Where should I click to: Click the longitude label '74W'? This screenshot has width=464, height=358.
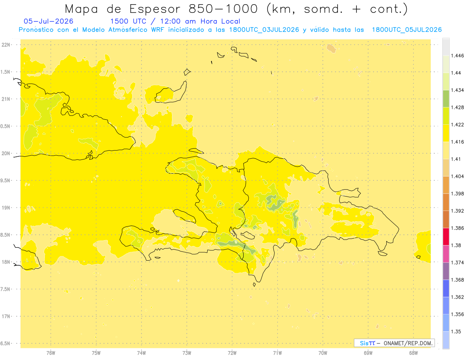point(142,353)
